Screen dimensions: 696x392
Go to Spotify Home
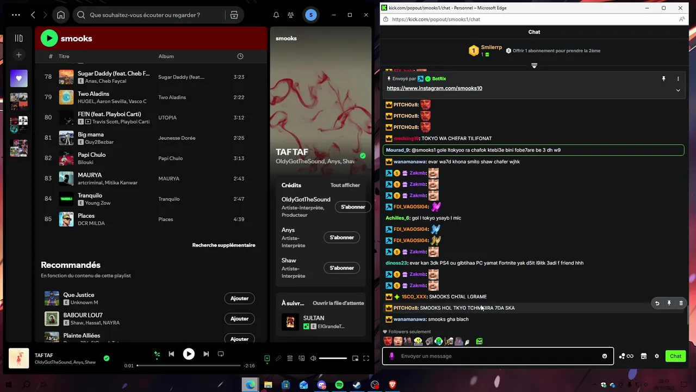coord(61,15)
